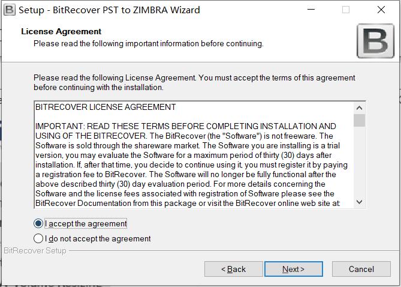The image size is (401, 287).
Task: Click the window title 'Setup - BitRecover PST to ZIMBRA Wizard'
Action: (x=109, y=10)
